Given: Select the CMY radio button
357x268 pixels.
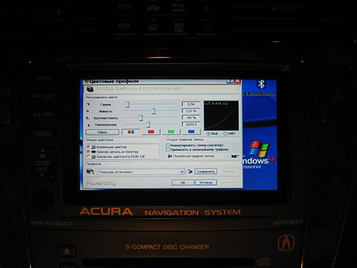Looking at the screenshot, I should pyautogui.click(x=225, y=133).
